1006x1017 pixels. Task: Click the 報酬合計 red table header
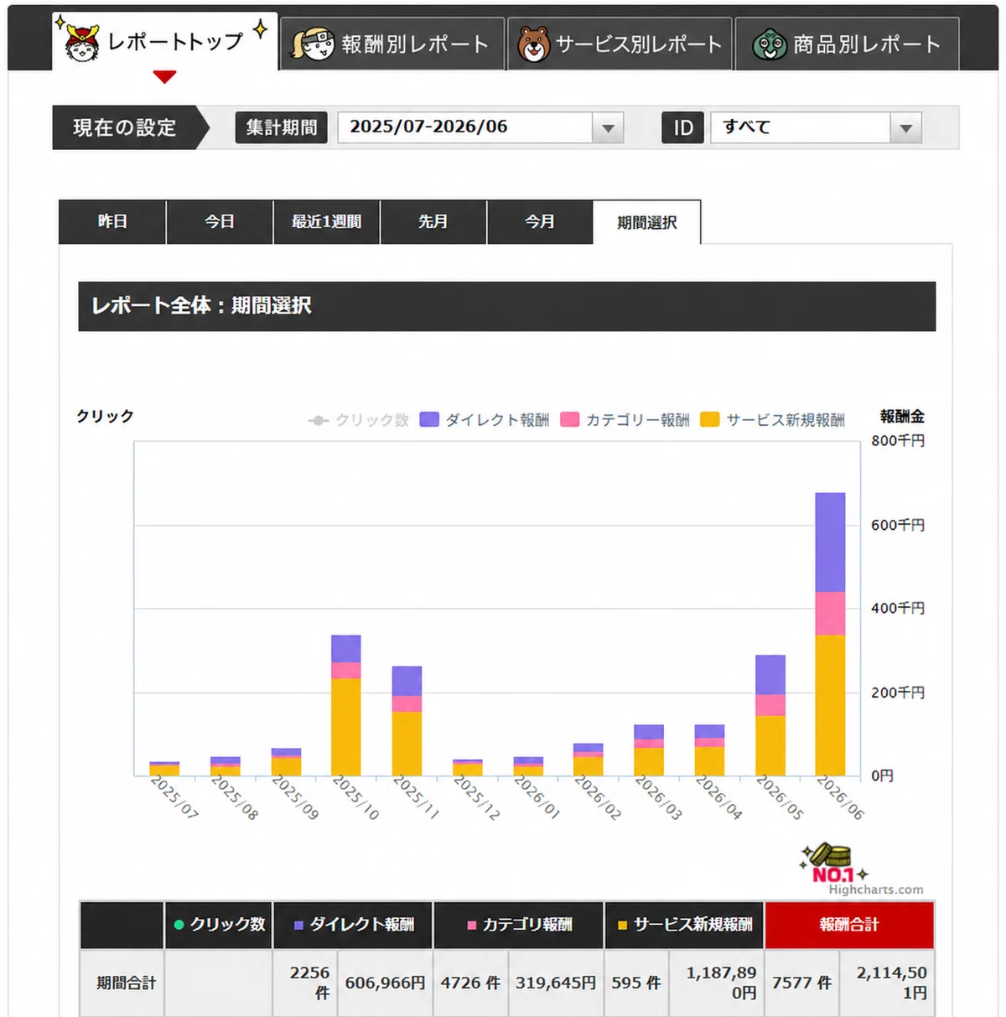849,925
